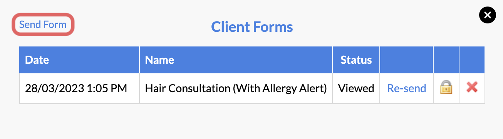The height and width of the screenshot is (139, 503).
Task: Delete the form using the red X icon
Action: (472, 88)
